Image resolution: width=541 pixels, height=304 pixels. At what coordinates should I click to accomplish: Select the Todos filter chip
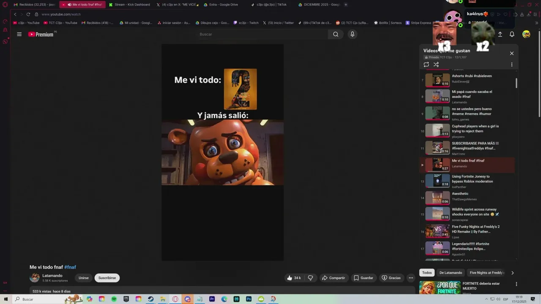tap(427, 273)
